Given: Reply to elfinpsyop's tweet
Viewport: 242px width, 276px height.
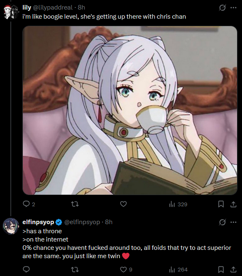Looking at the screenshot, I should point(27,269).
